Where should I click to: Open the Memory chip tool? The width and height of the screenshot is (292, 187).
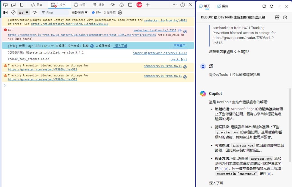point(121,5)
